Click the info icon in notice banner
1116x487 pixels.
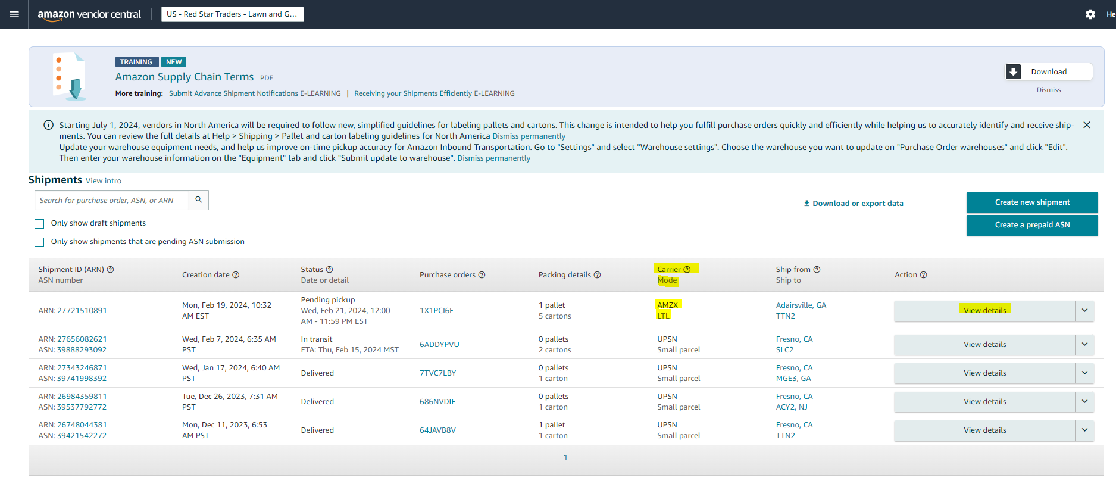48,125
